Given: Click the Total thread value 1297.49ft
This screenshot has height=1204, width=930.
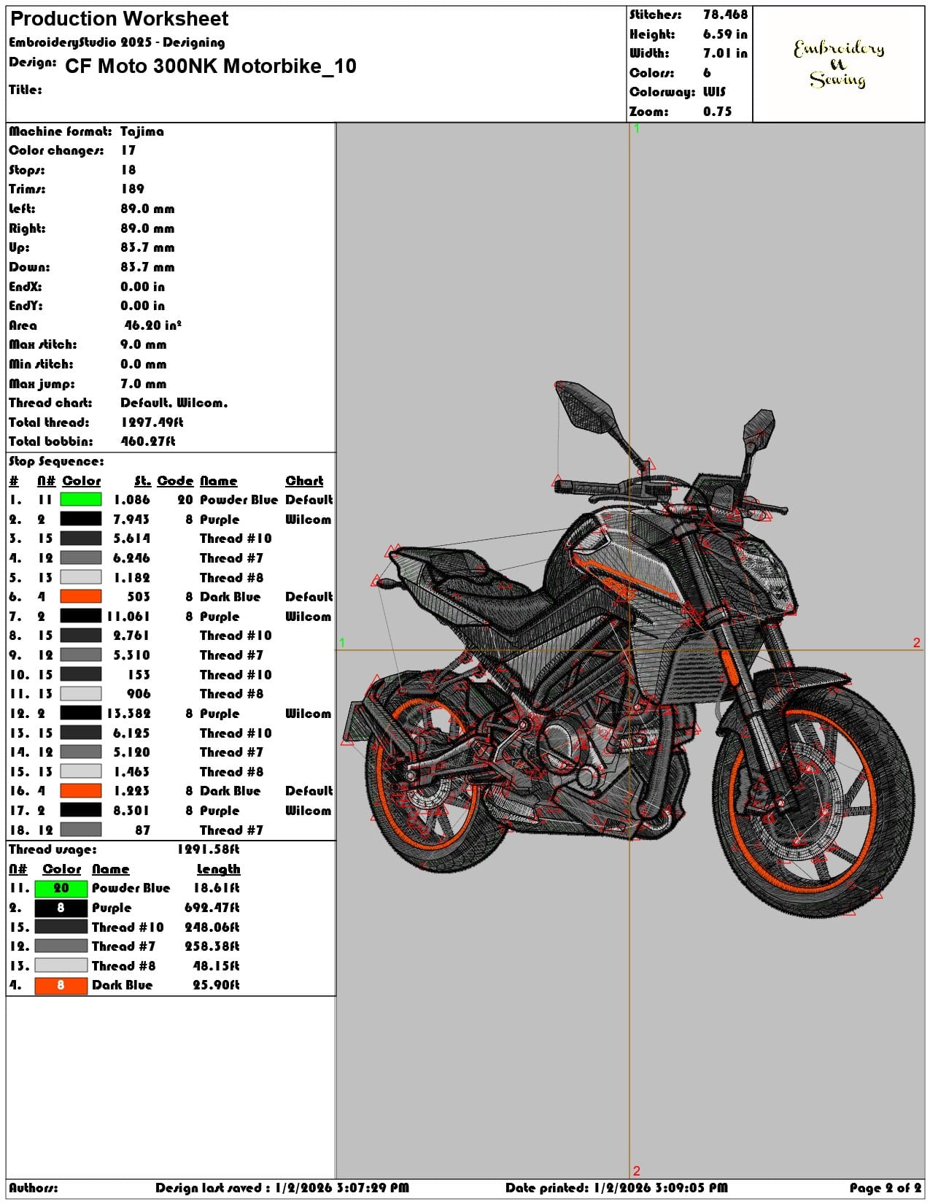Looking at the screenshot, I should click(x=152, y=422).
